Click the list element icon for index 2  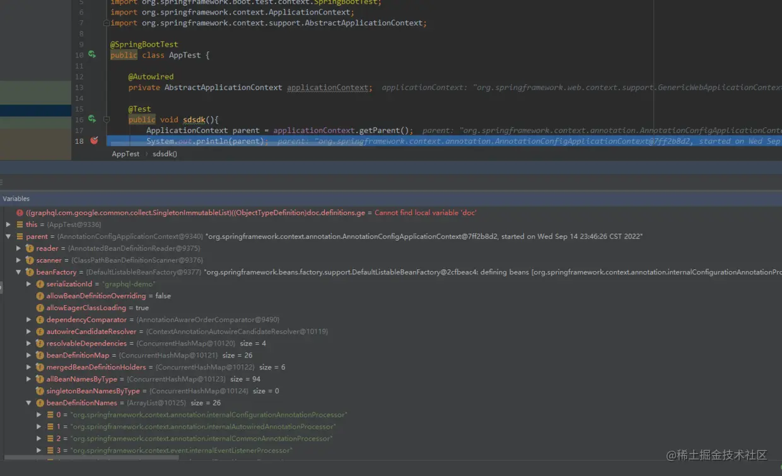50,438
